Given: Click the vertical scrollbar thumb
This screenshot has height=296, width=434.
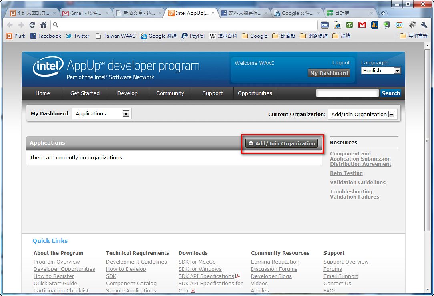Looking at the screenshot, I should click(x=427, y=140).
